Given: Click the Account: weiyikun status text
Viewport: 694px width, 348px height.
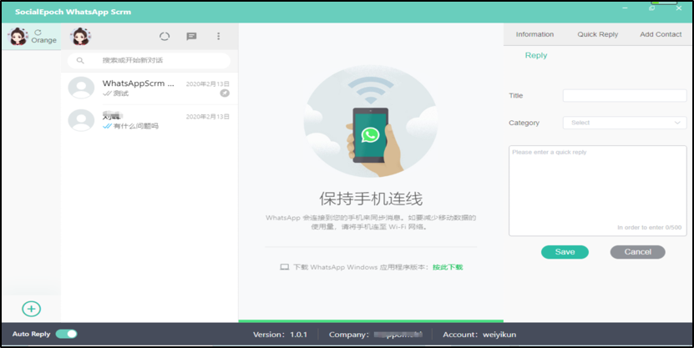Looking at the screenshot, I should 479,335.
